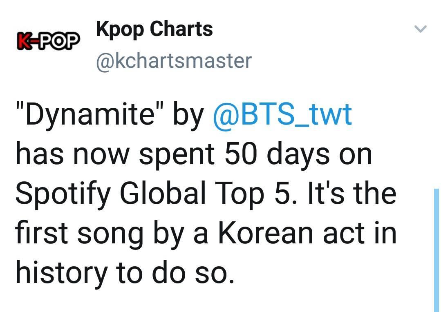
Task: Click the number 50 in the tweet
Action: coord(240,154)
